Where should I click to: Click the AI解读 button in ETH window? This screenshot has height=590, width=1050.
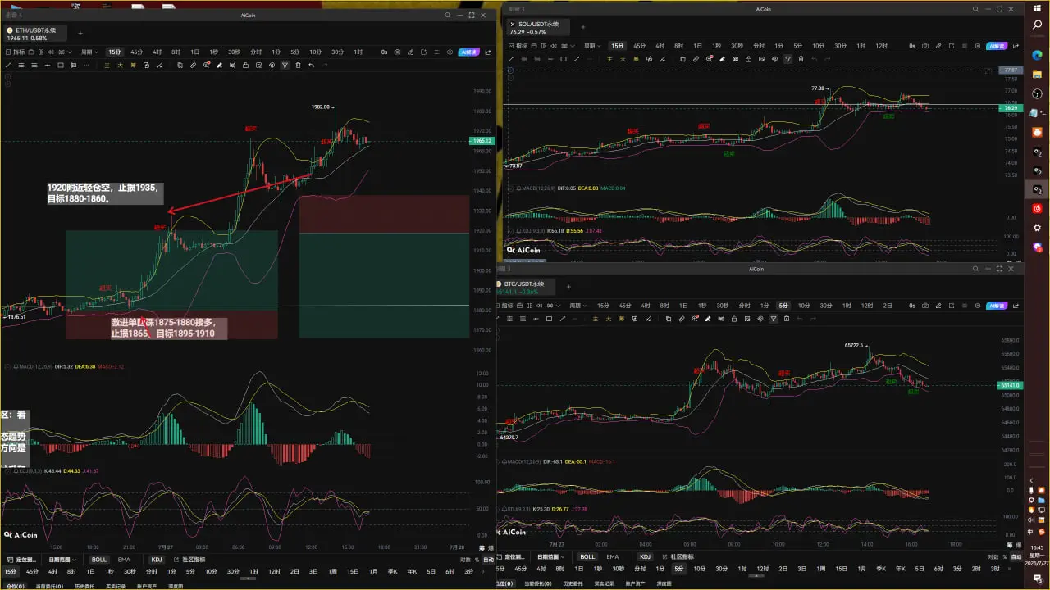tap(468, 52)
